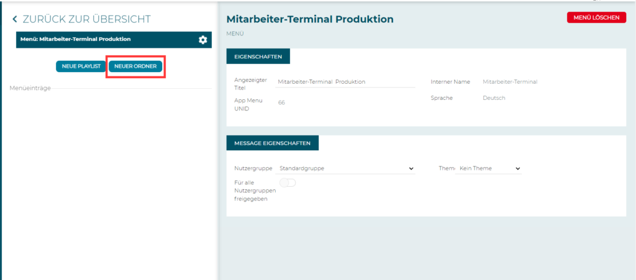The width and height of the screenshot is (636, 280).
Task: Click the MENÜ subtitle under the heading
Action: coord(235,34)
